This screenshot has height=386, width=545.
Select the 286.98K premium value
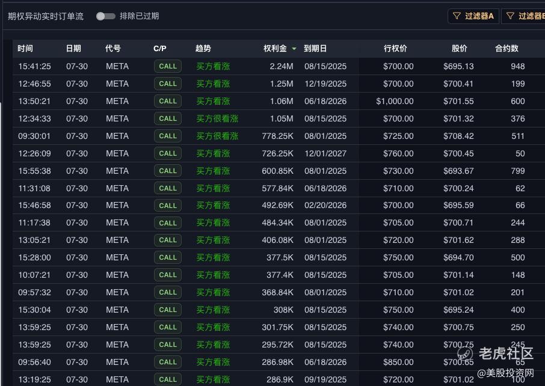[x=277, y=362]
